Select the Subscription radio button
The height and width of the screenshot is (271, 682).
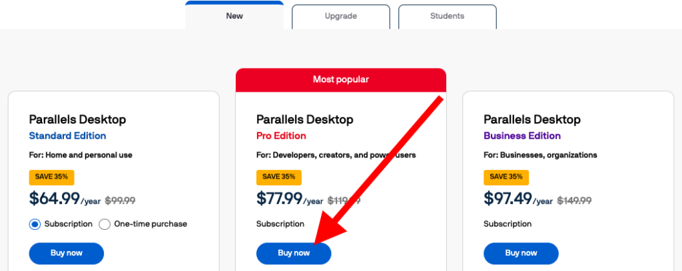(35, 225)
